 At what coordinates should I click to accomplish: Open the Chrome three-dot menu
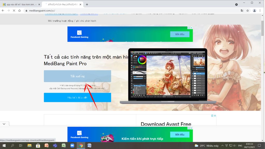tap(260, 10)
